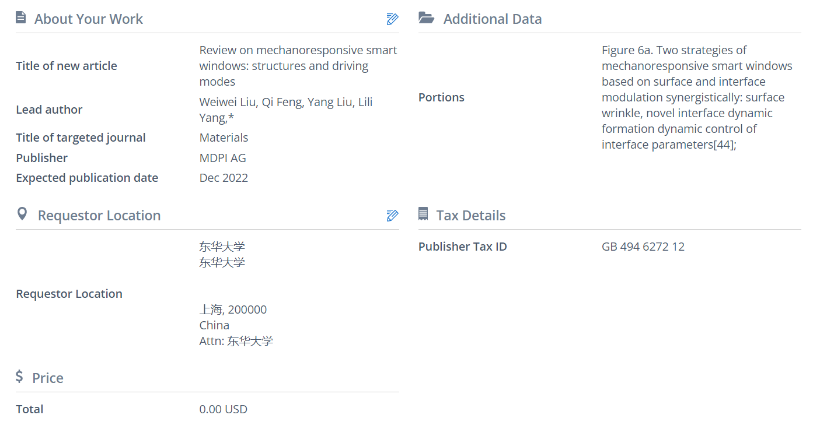The height and width of the screenshot is (436, 820).
Task: Click the map pin icon beside Requestor Location
Action: [22, 214]
